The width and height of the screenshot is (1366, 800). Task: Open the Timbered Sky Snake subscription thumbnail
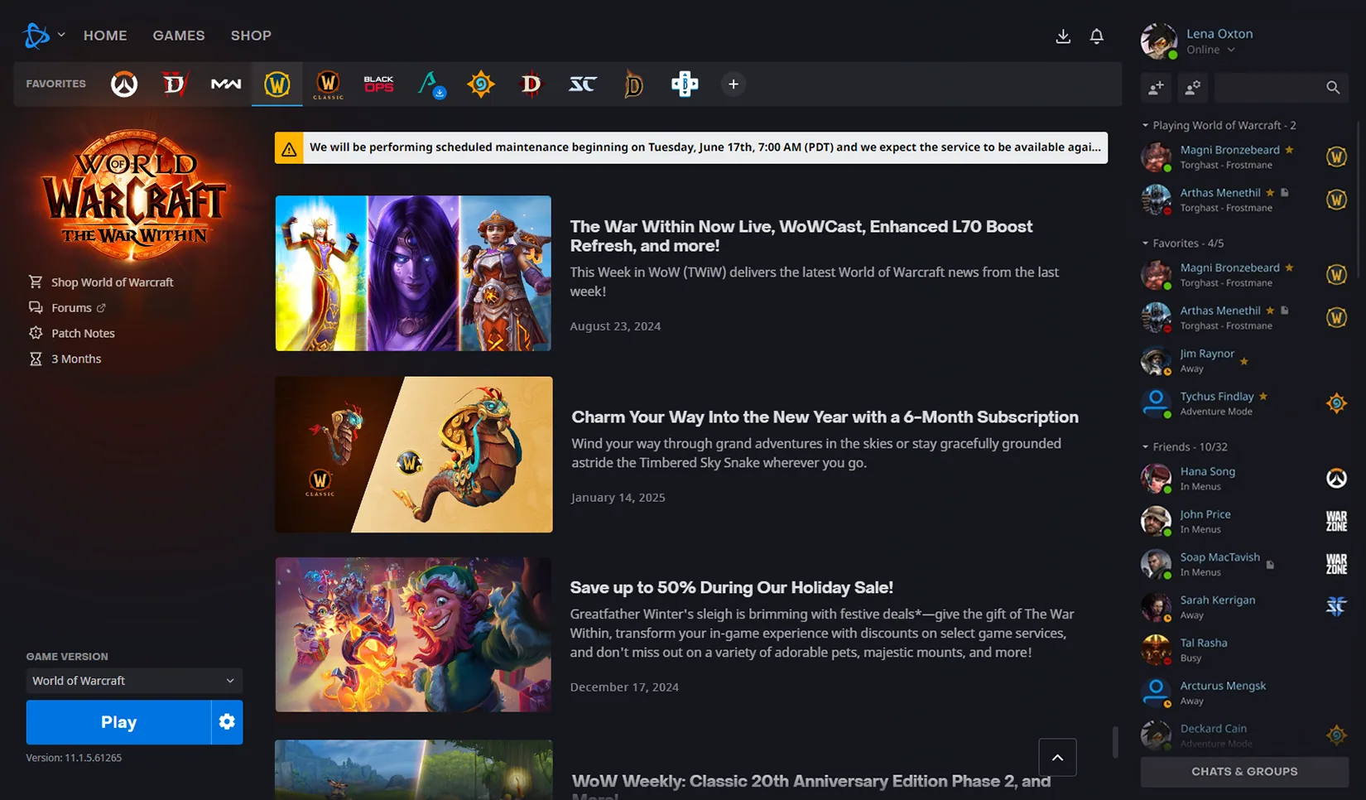[414, 455]
